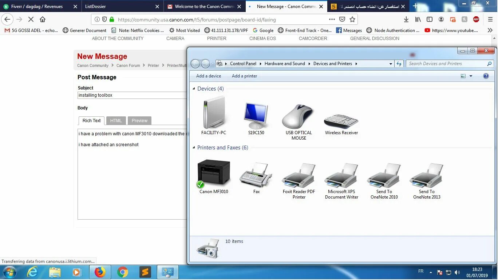This screenshot has width=498, height=280.
Task: Select Foxit Reader PDF Printer icon
Action: pos(299,175)
